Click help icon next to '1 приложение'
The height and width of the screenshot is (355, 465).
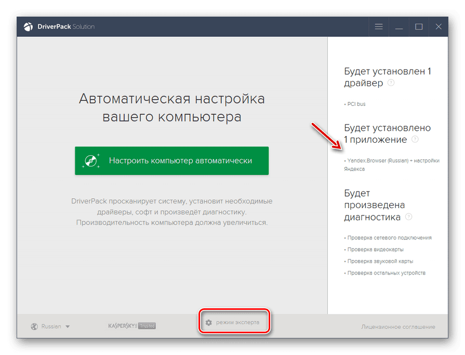pyautogui.click(x=415, y=139)
